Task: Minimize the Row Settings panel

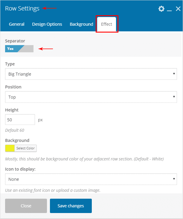Action: click(x=170, y=9)
